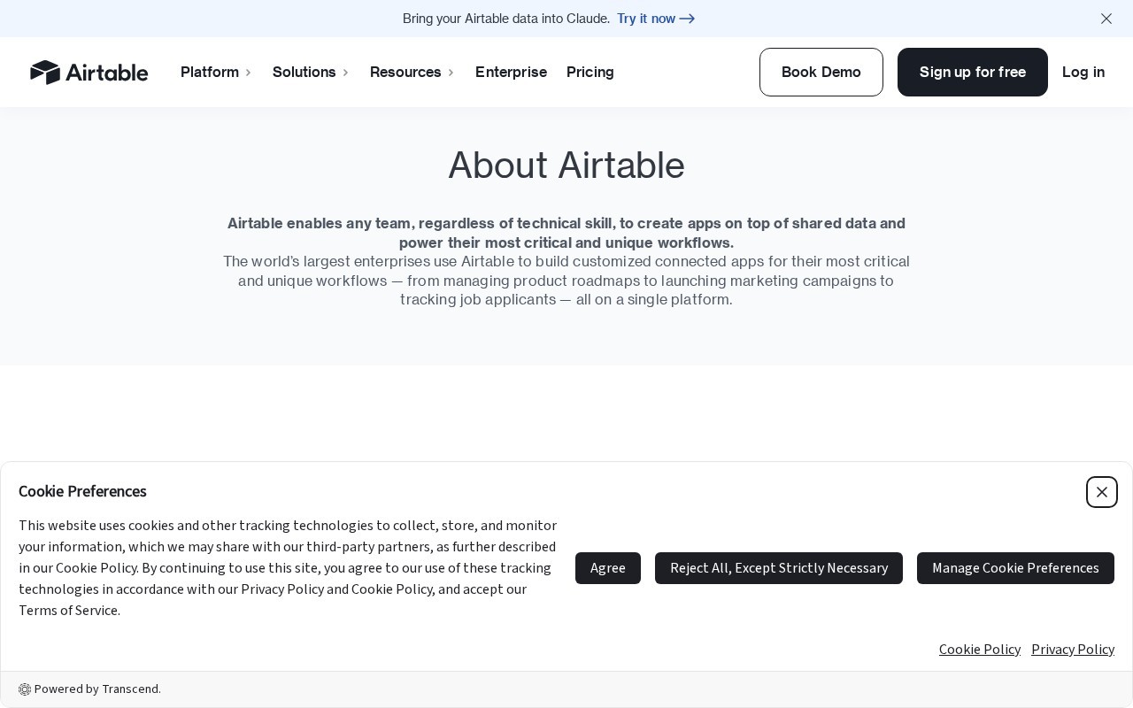Click the Airtable logo

pos(89,73)
